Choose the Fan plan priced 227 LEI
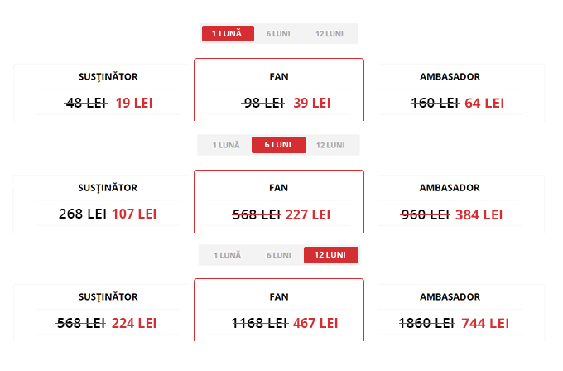Image resolution: width=563 pixels, height=371 pixels. pos(278,203)
